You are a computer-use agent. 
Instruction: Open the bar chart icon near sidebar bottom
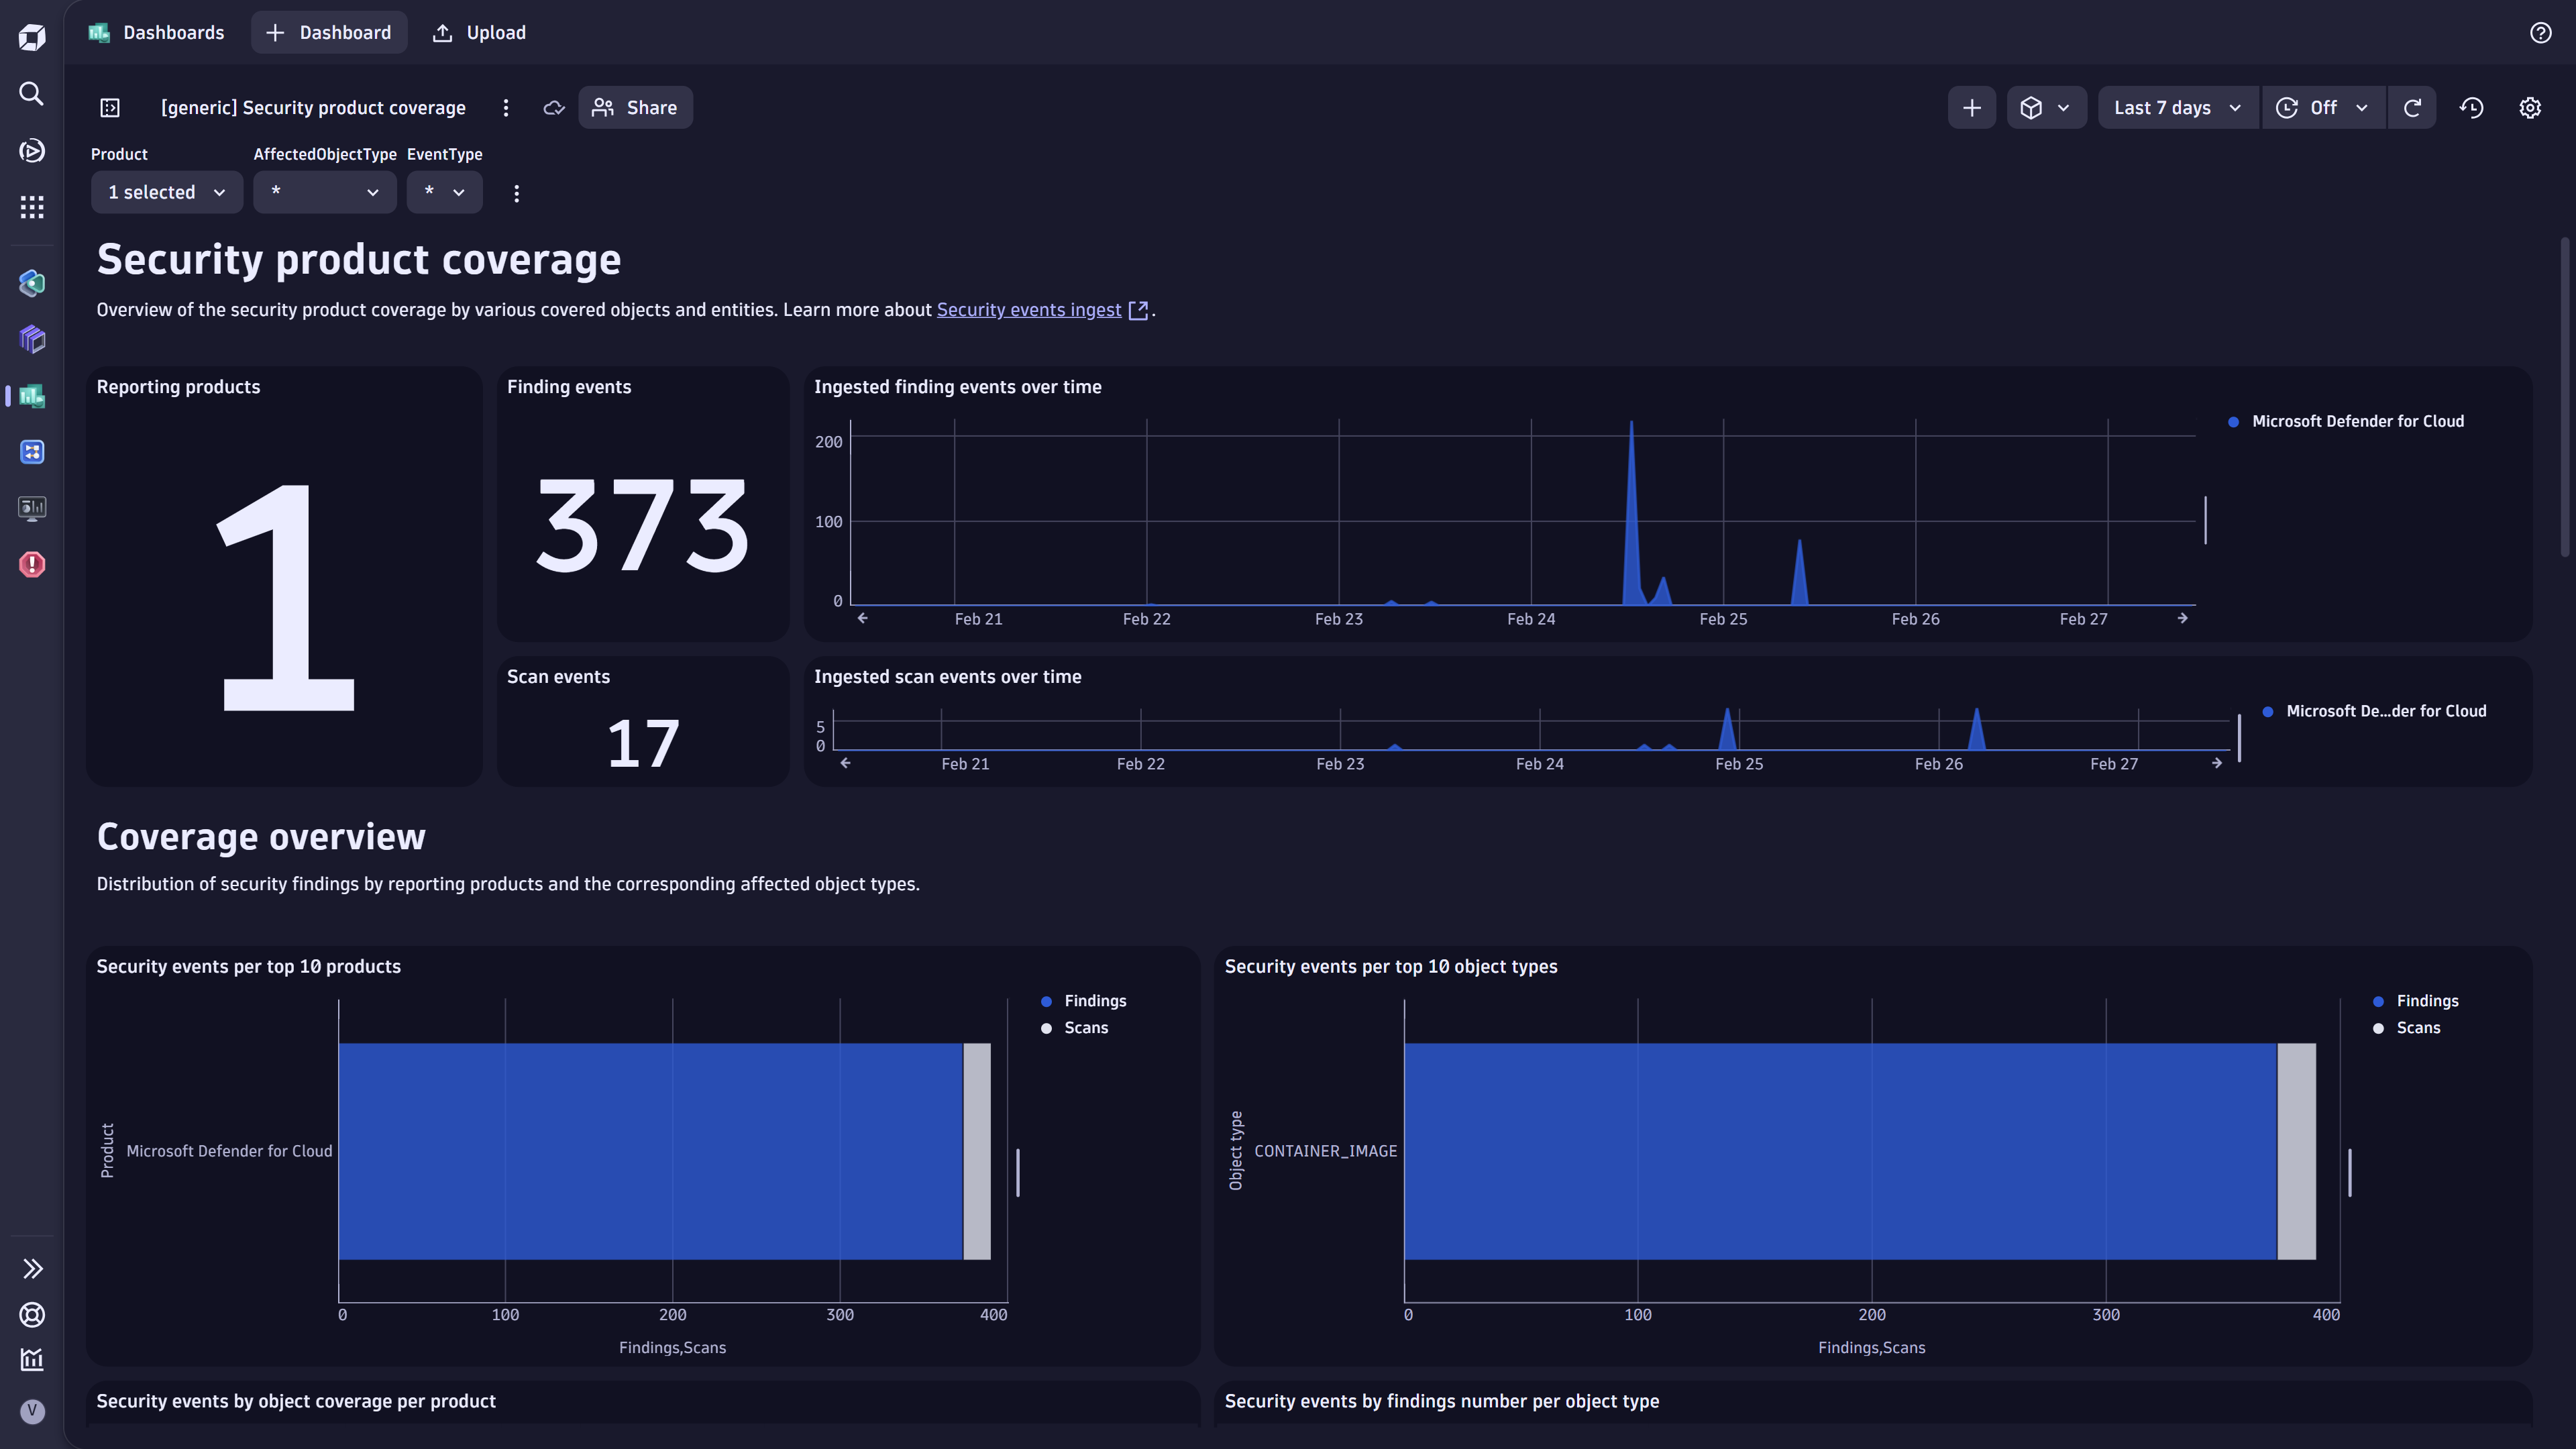click(32, 1360)
